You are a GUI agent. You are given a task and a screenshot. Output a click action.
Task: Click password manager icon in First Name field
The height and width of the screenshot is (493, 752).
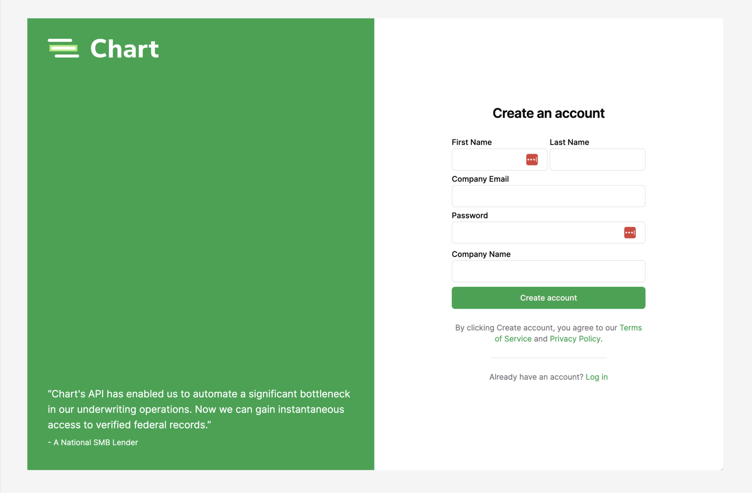[532, 160]
